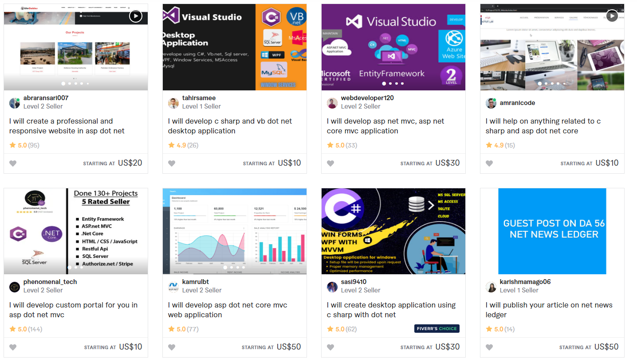
Task: Visit karishmamago06 seller name link
Action: pos(525,282)
